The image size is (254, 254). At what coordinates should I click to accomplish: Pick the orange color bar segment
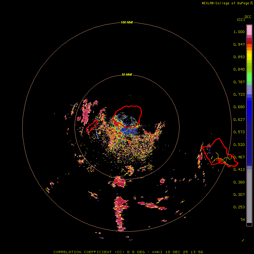tap(249, 49)
